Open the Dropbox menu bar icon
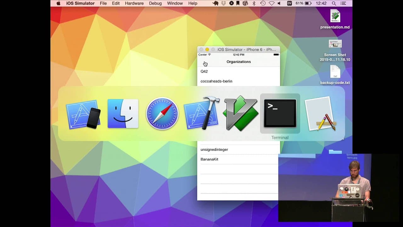The height and width of the screenshot is (227, 403). (x=224, y=3)
